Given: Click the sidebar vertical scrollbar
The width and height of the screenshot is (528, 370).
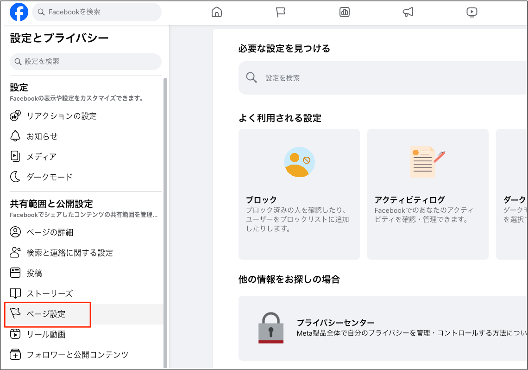Looking at the screenshot, I should 165,223.
